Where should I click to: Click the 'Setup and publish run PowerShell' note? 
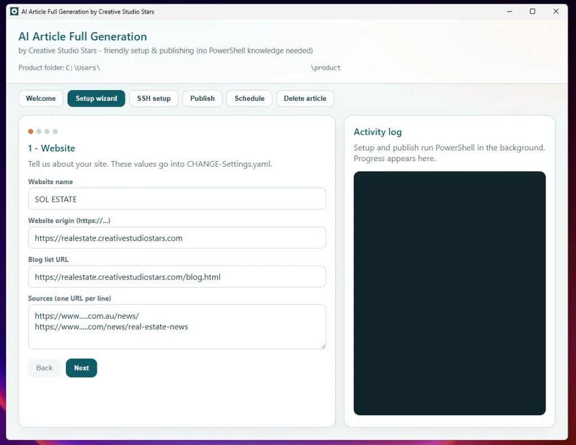(x=449, y=153)
